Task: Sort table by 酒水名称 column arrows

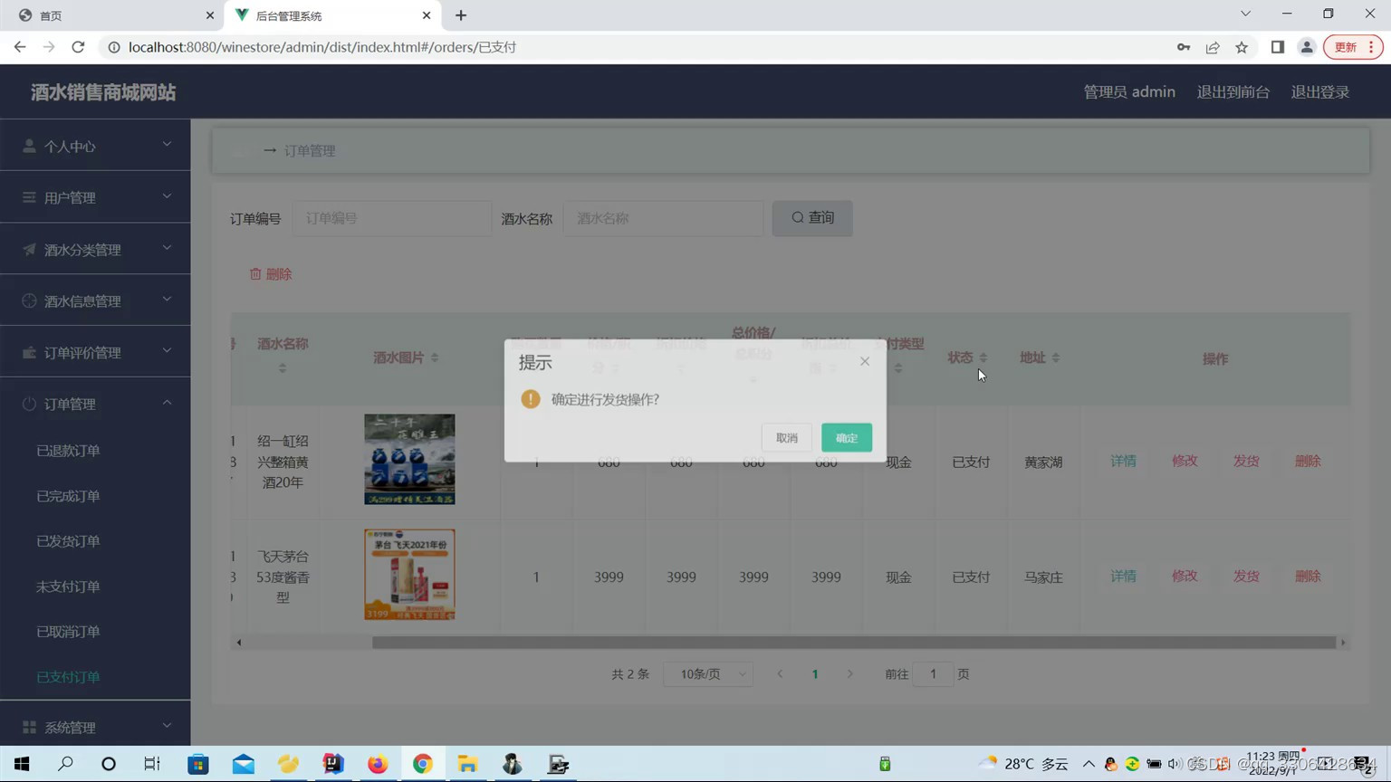Action: pos(283,368)
